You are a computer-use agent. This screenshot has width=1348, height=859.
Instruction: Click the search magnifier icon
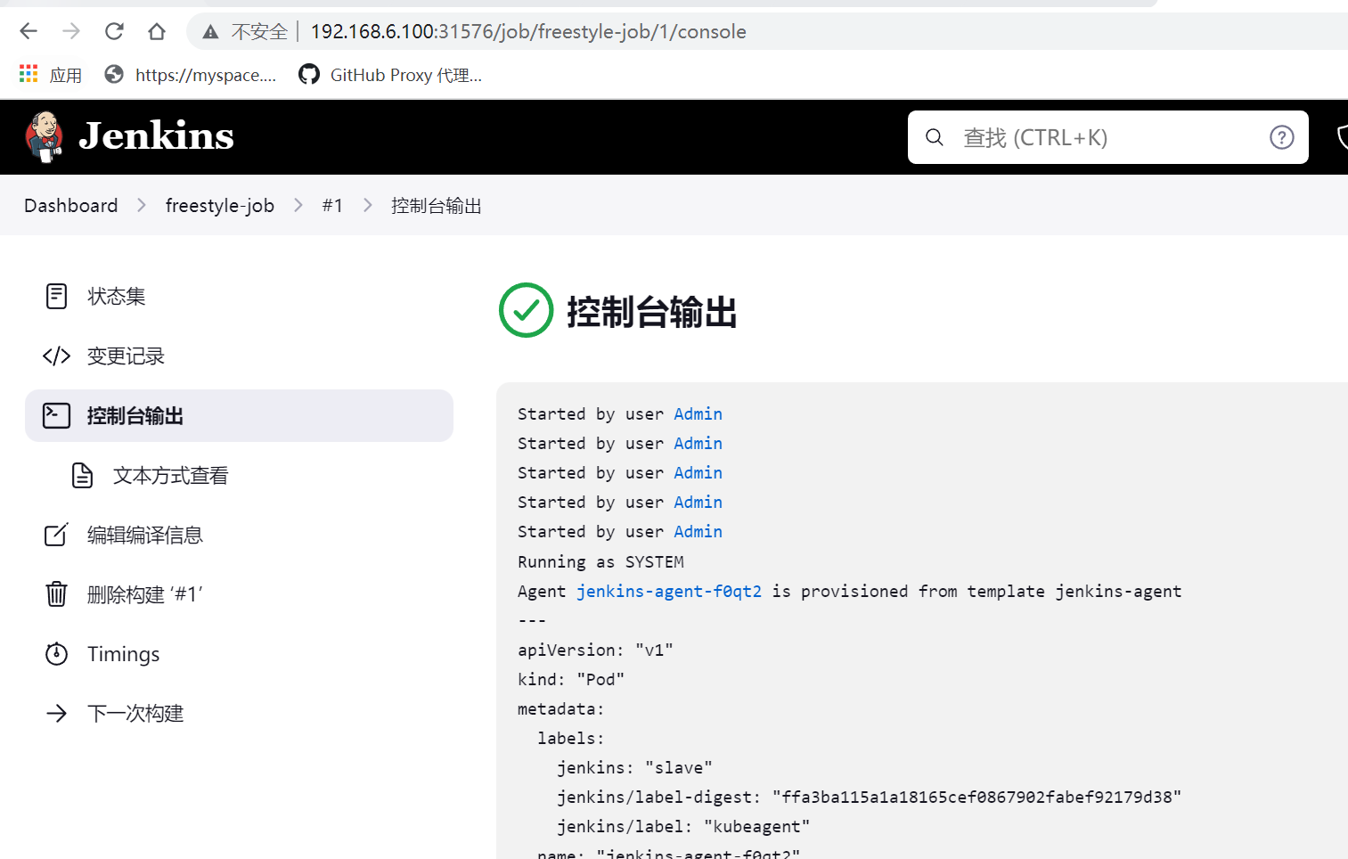[x=934, y=137]
